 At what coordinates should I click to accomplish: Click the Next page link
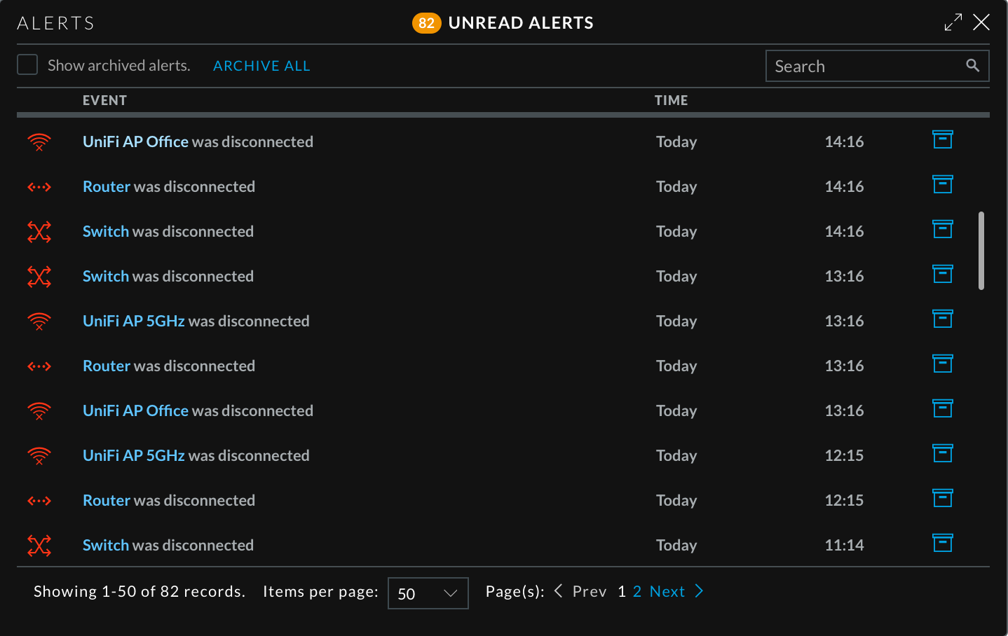pyautogui.click(x=667, y=591)
